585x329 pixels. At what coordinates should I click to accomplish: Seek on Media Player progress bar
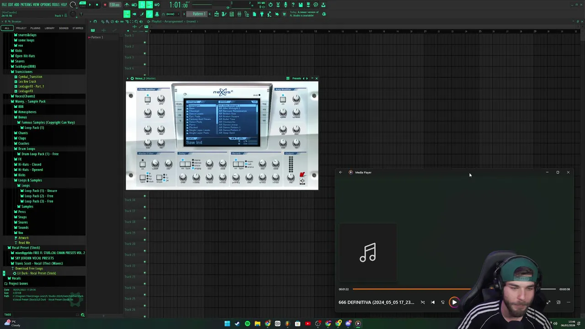454,289
